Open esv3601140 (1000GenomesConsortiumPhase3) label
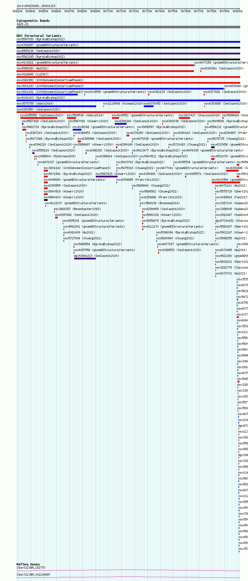This screenshot has height=581, width=248. tap(50, 86)
